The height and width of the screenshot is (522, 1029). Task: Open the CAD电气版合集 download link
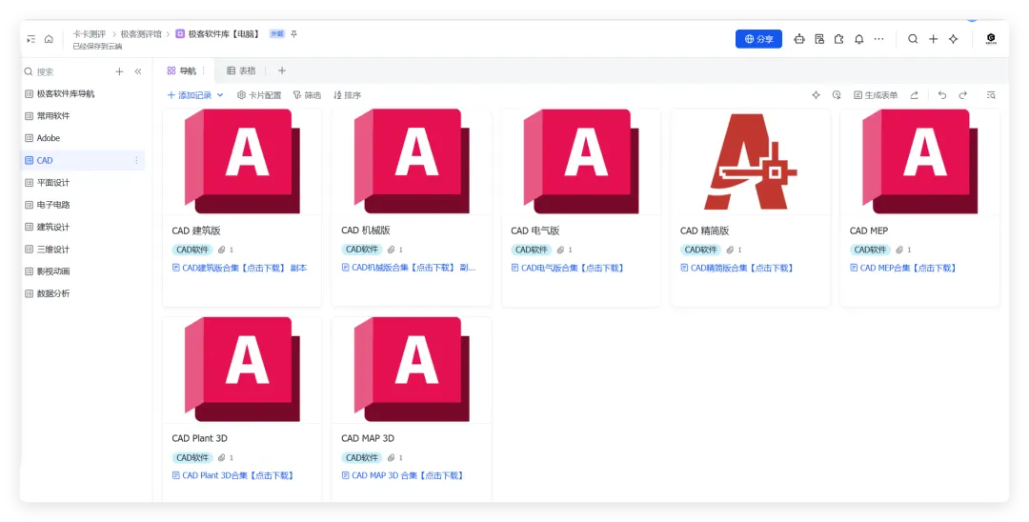click(568, 269)
